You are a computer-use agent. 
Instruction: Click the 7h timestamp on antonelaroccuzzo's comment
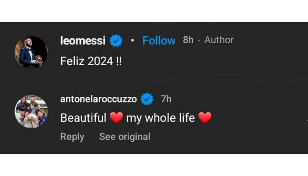166,99
